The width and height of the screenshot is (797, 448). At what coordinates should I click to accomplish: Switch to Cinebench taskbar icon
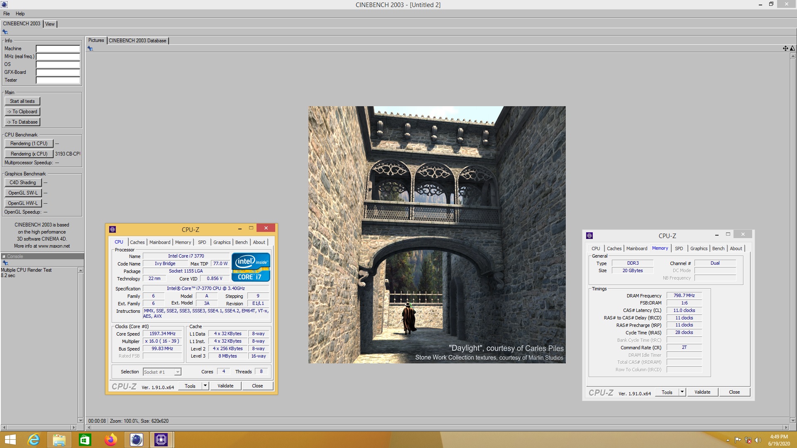[137, 440]
